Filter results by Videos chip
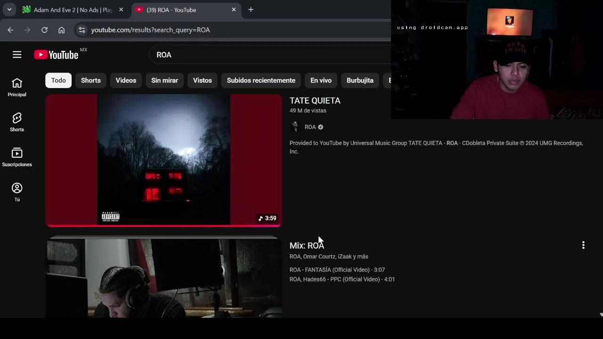The image size is (603, 339). pyautogui.click(x=126, y=80)
